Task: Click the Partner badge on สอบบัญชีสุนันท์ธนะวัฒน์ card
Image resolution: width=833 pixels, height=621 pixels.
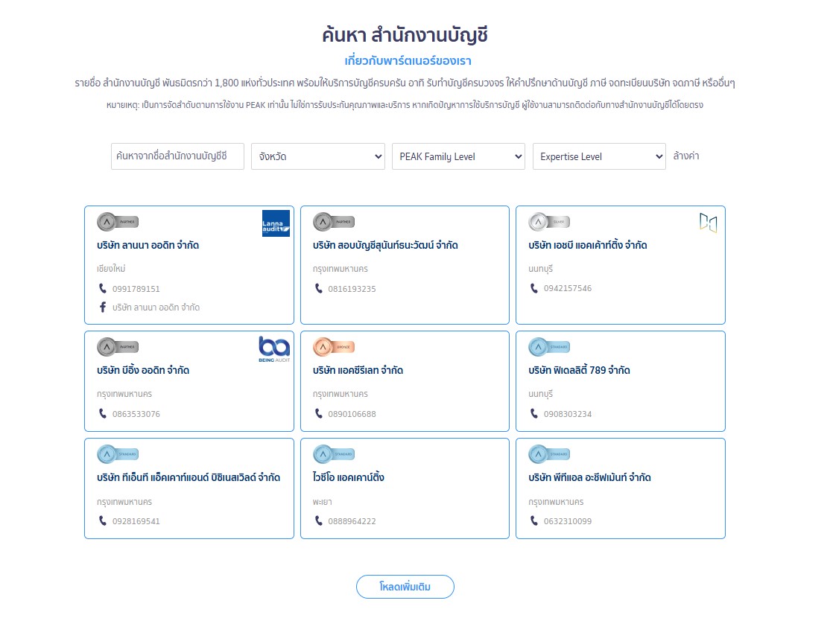Action: 334,222
